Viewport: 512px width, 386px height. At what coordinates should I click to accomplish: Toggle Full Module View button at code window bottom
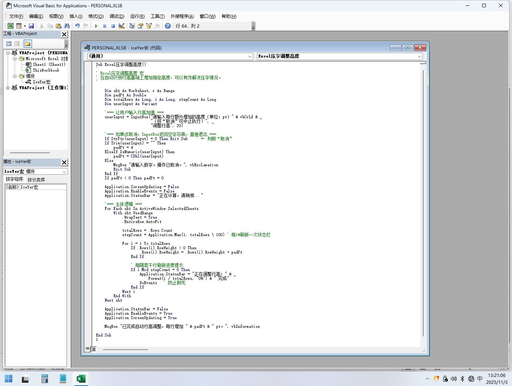93,349
